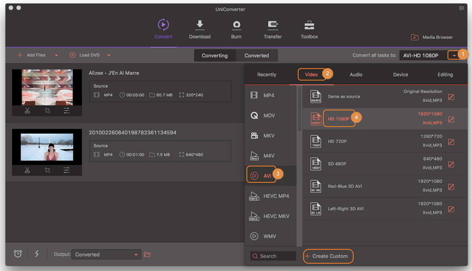Open the Video tab
This screenshot has height=271, width=472.
tap(312, 74)
